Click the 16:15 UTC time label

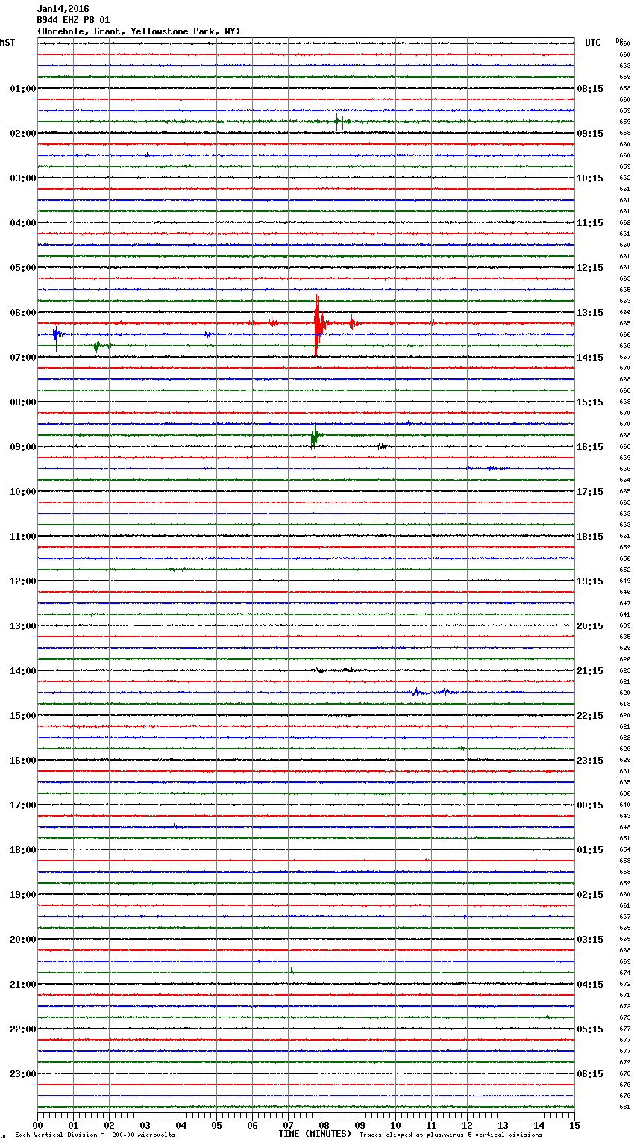coord(590,447)
